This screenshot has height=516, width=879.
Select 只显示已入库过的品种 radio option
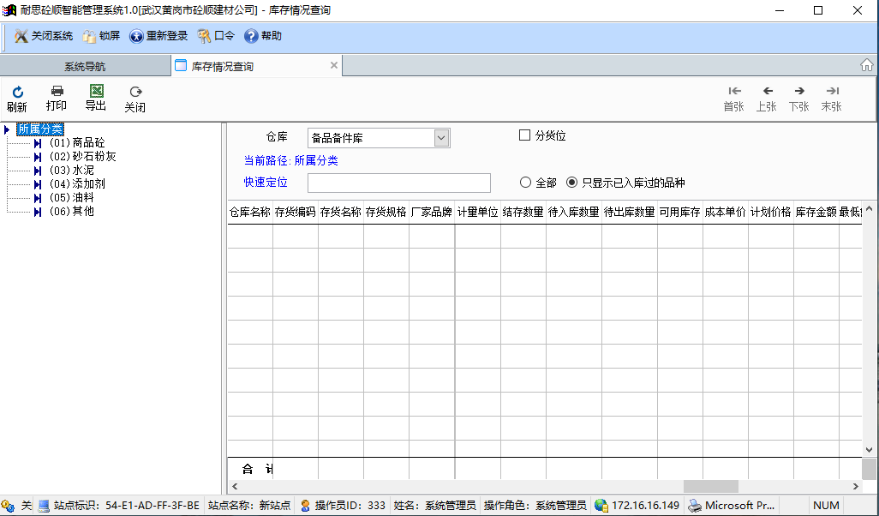[x=572, y=183]
